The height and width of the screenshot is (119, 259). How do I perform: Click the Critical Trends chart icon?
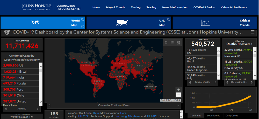pos(205,23)
